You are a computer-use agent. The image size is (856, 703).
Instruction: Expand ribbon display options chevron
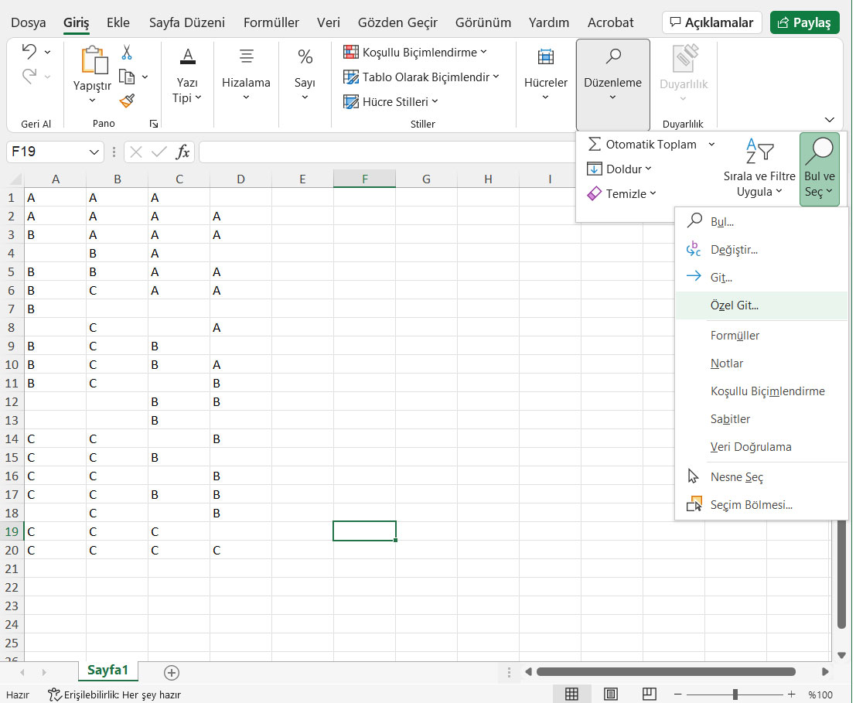pos(829,120)
